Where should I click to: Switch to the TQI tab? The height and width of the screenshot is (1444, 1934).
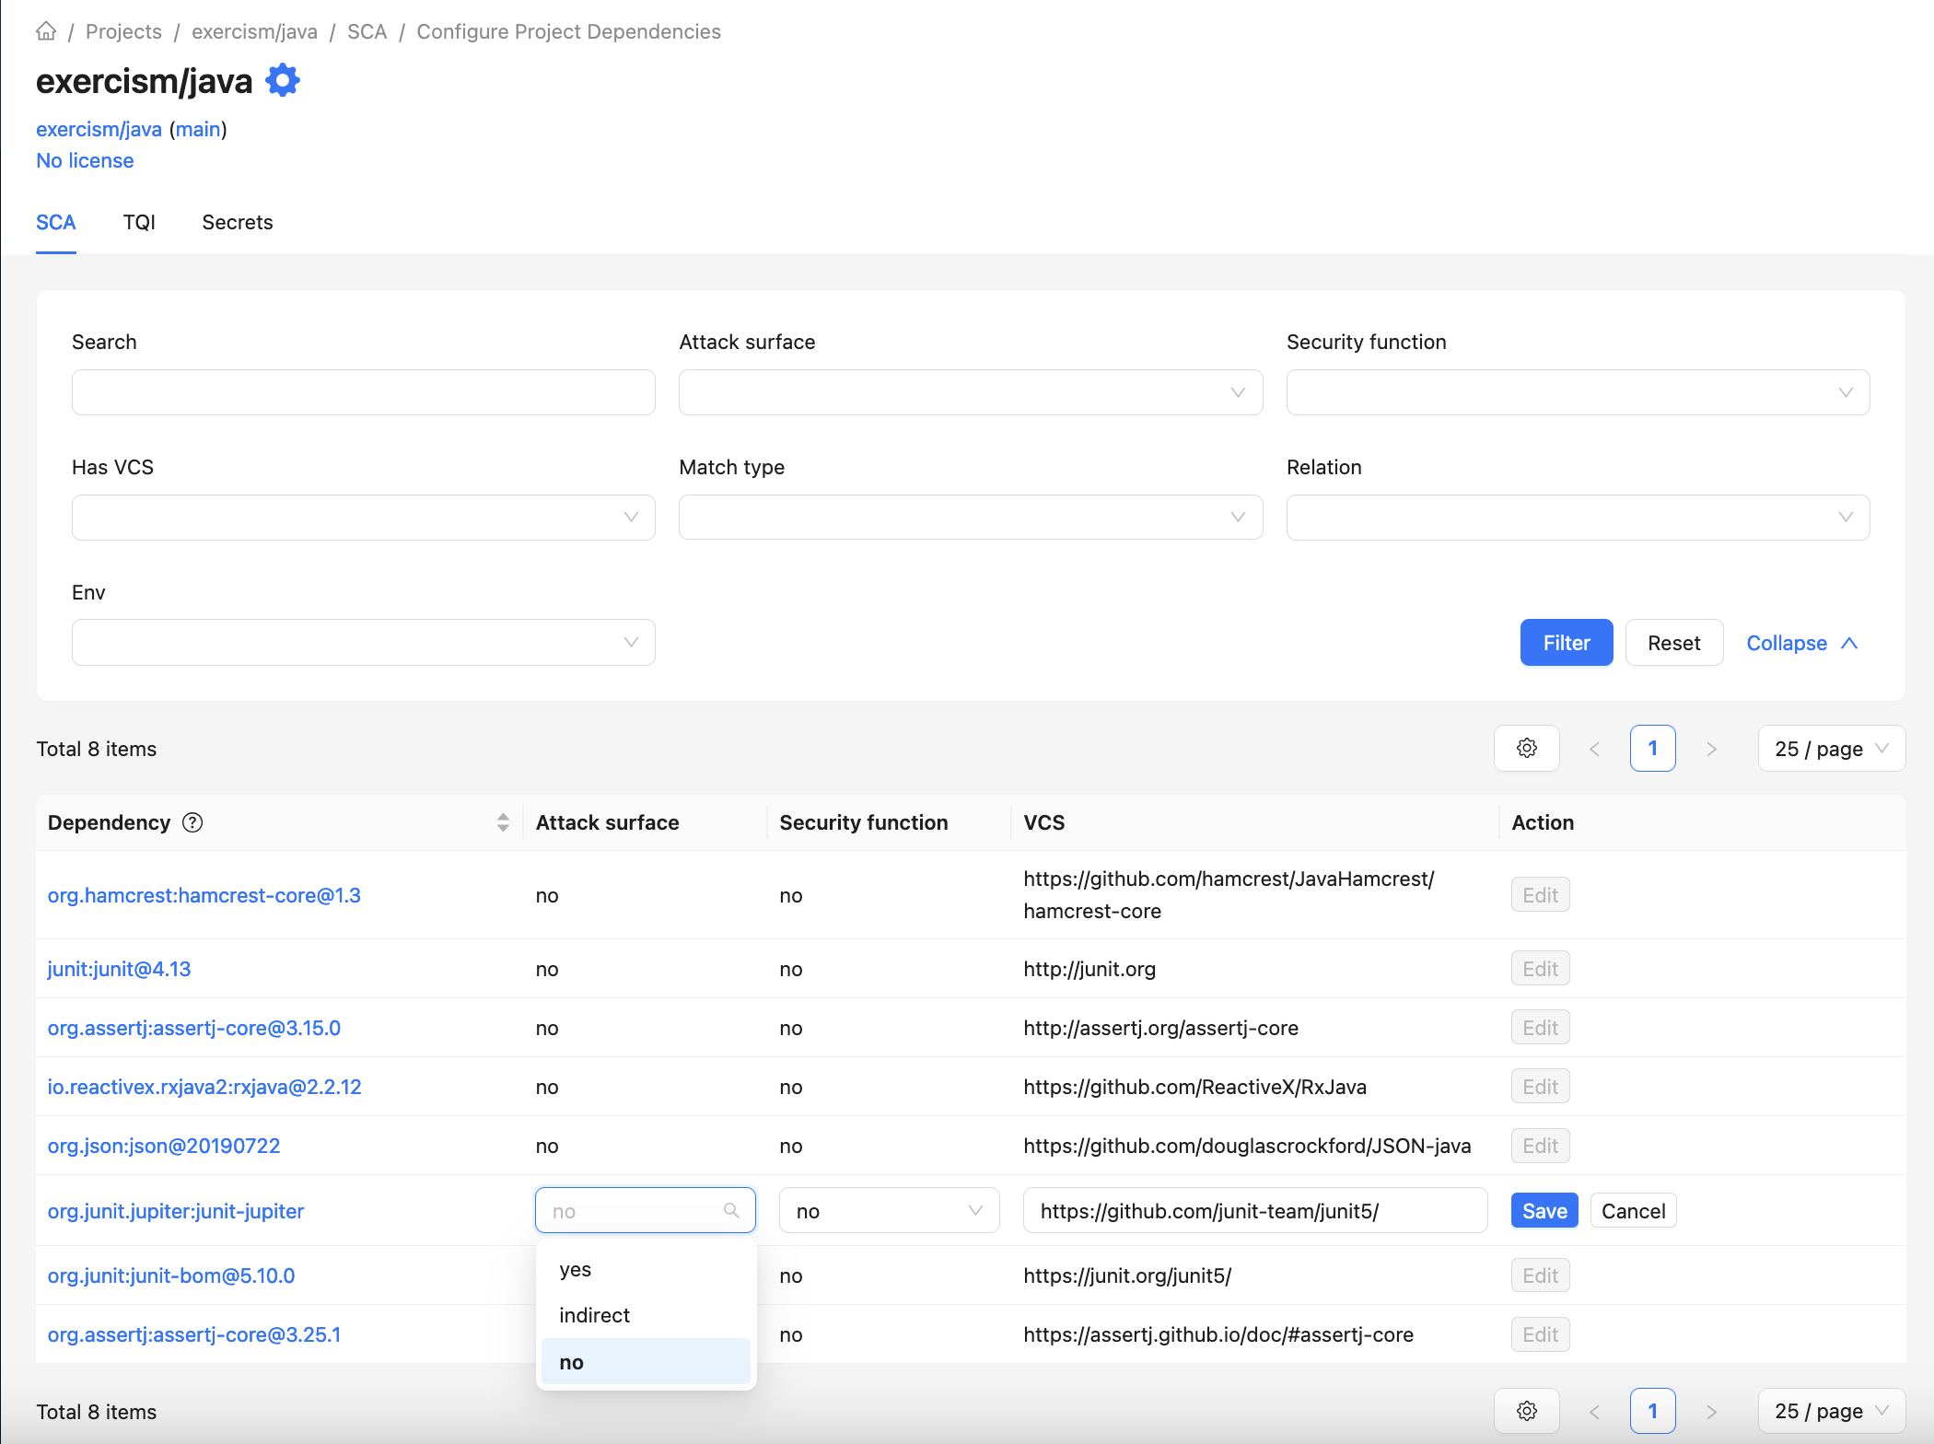[x=139, y=222]
